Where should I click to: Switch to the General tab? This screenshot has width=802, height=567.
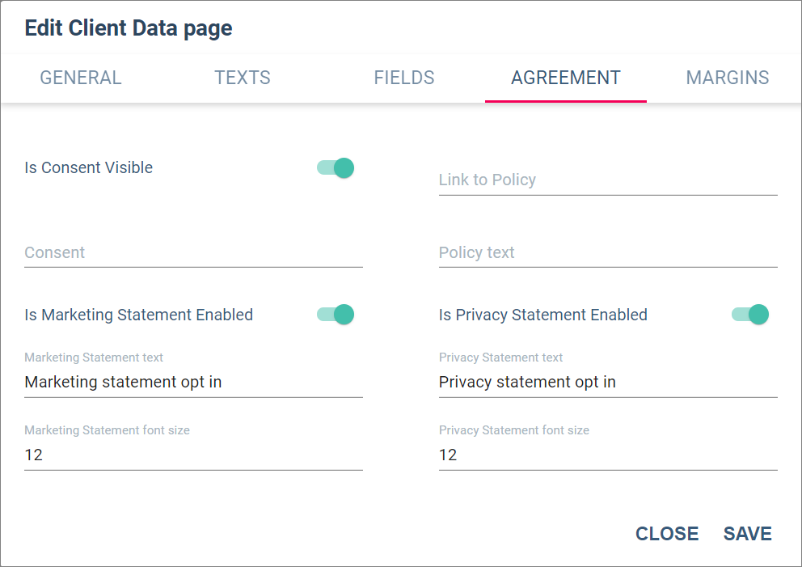81,78
